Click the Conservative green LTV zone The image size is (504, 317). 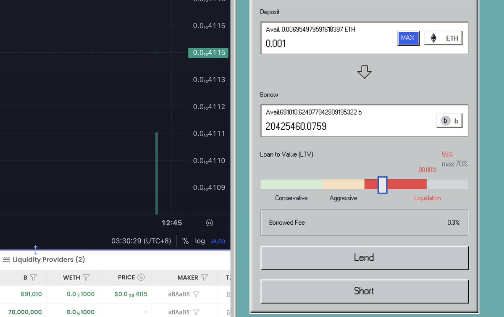coord(291,184)
